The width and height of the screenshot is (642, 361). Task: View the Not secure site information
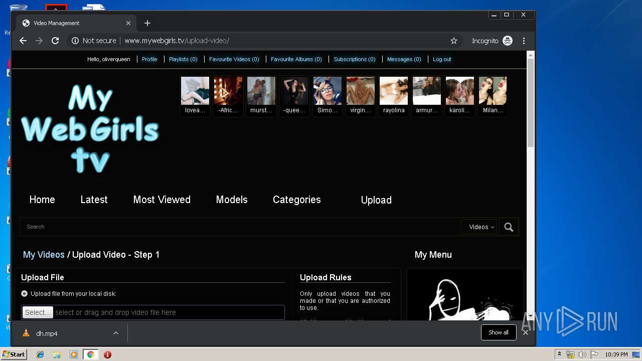click(94, 41)
